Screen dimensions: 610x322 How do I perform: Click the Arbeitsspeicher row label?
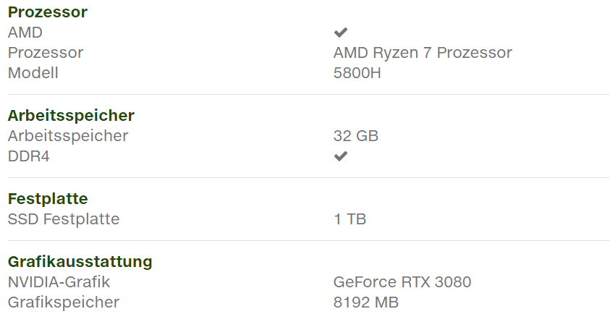(x=68, y=136)
